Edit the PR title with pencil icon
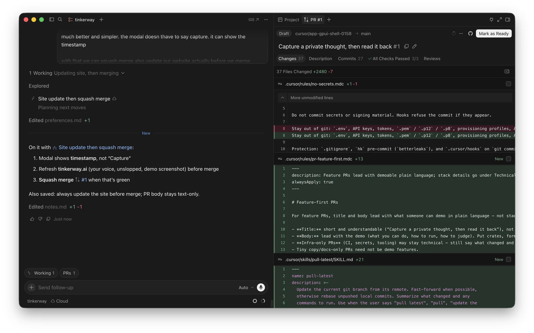Viewport: 534px width, 333px height. pos(414,46)
